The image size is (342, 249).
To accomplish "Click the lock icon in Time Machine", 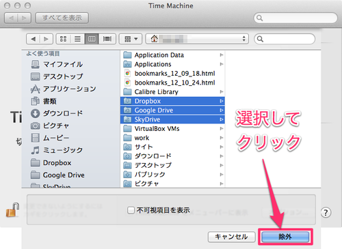I will [x=12, y=209].
